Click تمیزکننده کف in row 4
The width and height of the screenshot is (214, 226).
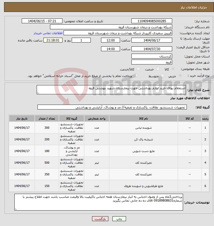click(x=143, y=163)
